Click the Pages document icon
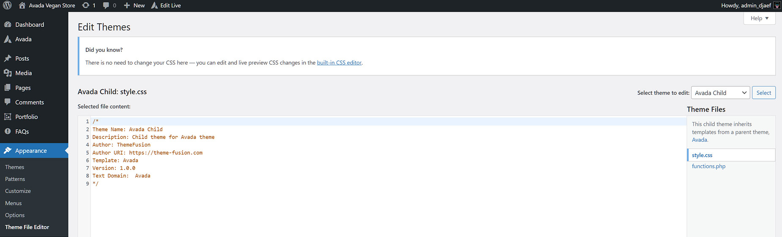The image size is (782, 237). coord(8,87)
